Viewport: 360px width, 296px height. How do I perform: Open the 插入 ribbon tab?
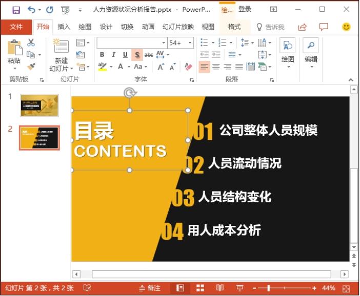(64, 27)
